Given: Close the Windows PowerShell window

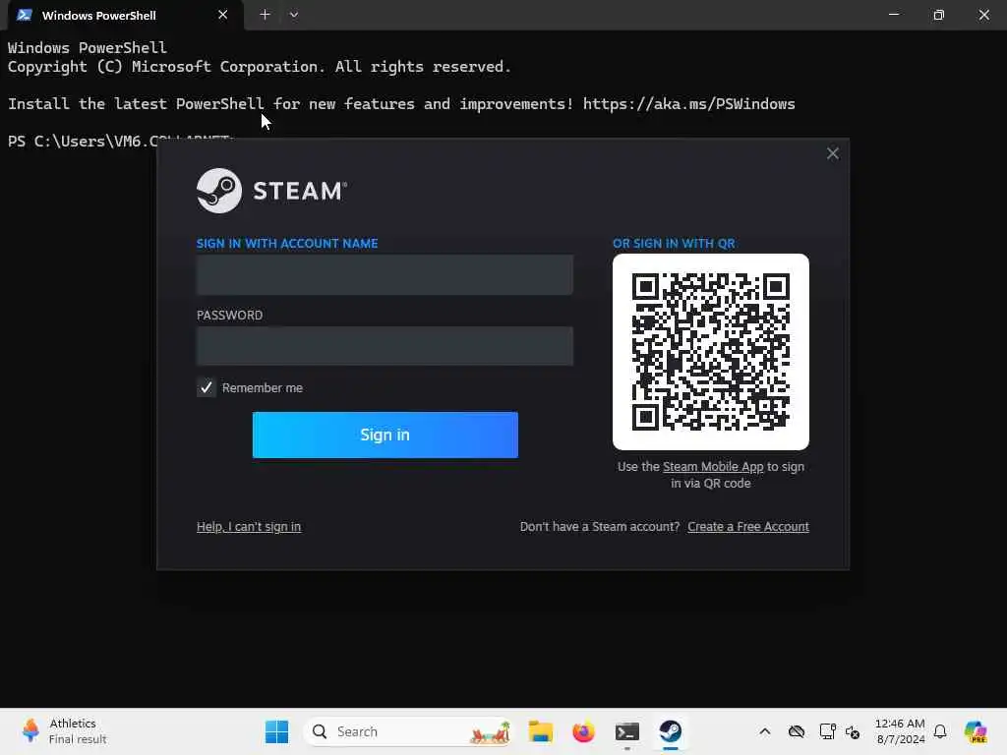Looking at the screenshot, I should coord(983,14).
